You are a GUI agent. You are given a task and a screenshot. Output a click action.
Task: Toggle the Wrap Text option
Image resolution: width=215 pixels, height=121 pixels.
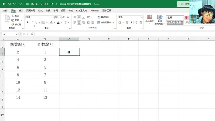[103, 17]
